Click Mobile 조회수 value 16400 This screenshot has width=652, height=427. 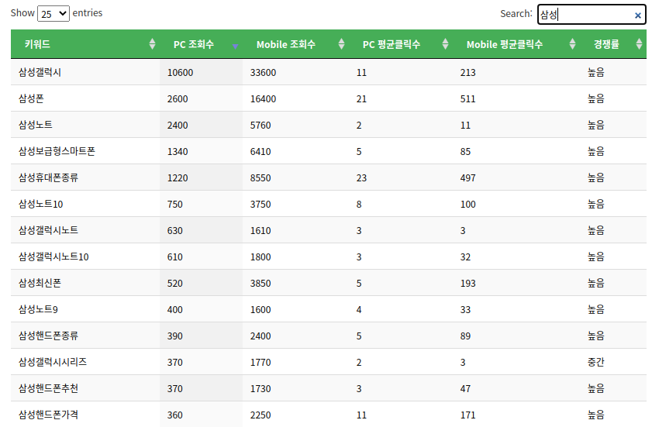click(x=263, y=99)
